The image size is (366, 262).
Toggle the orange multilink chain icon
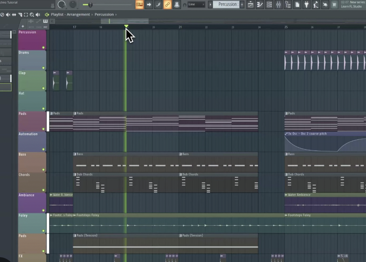coord(167,4)
